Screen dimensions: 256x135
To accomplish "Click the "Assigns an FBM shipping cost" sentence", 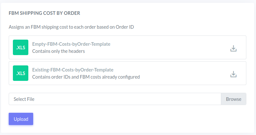I will click(x=71, y=27).
